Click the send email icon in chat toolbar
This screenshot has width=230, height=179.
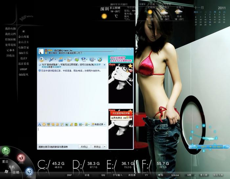[x=69, y=60]
